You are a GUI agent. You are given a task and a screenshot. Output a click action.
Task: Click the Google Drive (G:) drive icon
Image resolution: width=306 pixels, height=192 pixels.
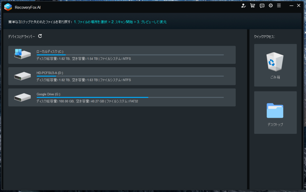click(22, 97)
